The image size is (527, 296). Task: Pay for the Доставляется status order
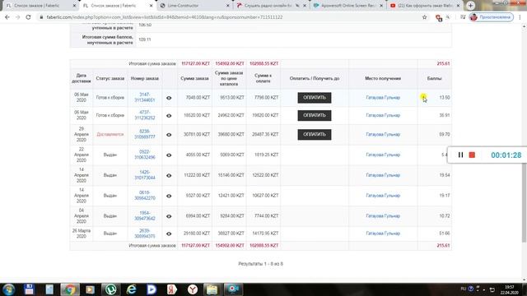(315, 135)
